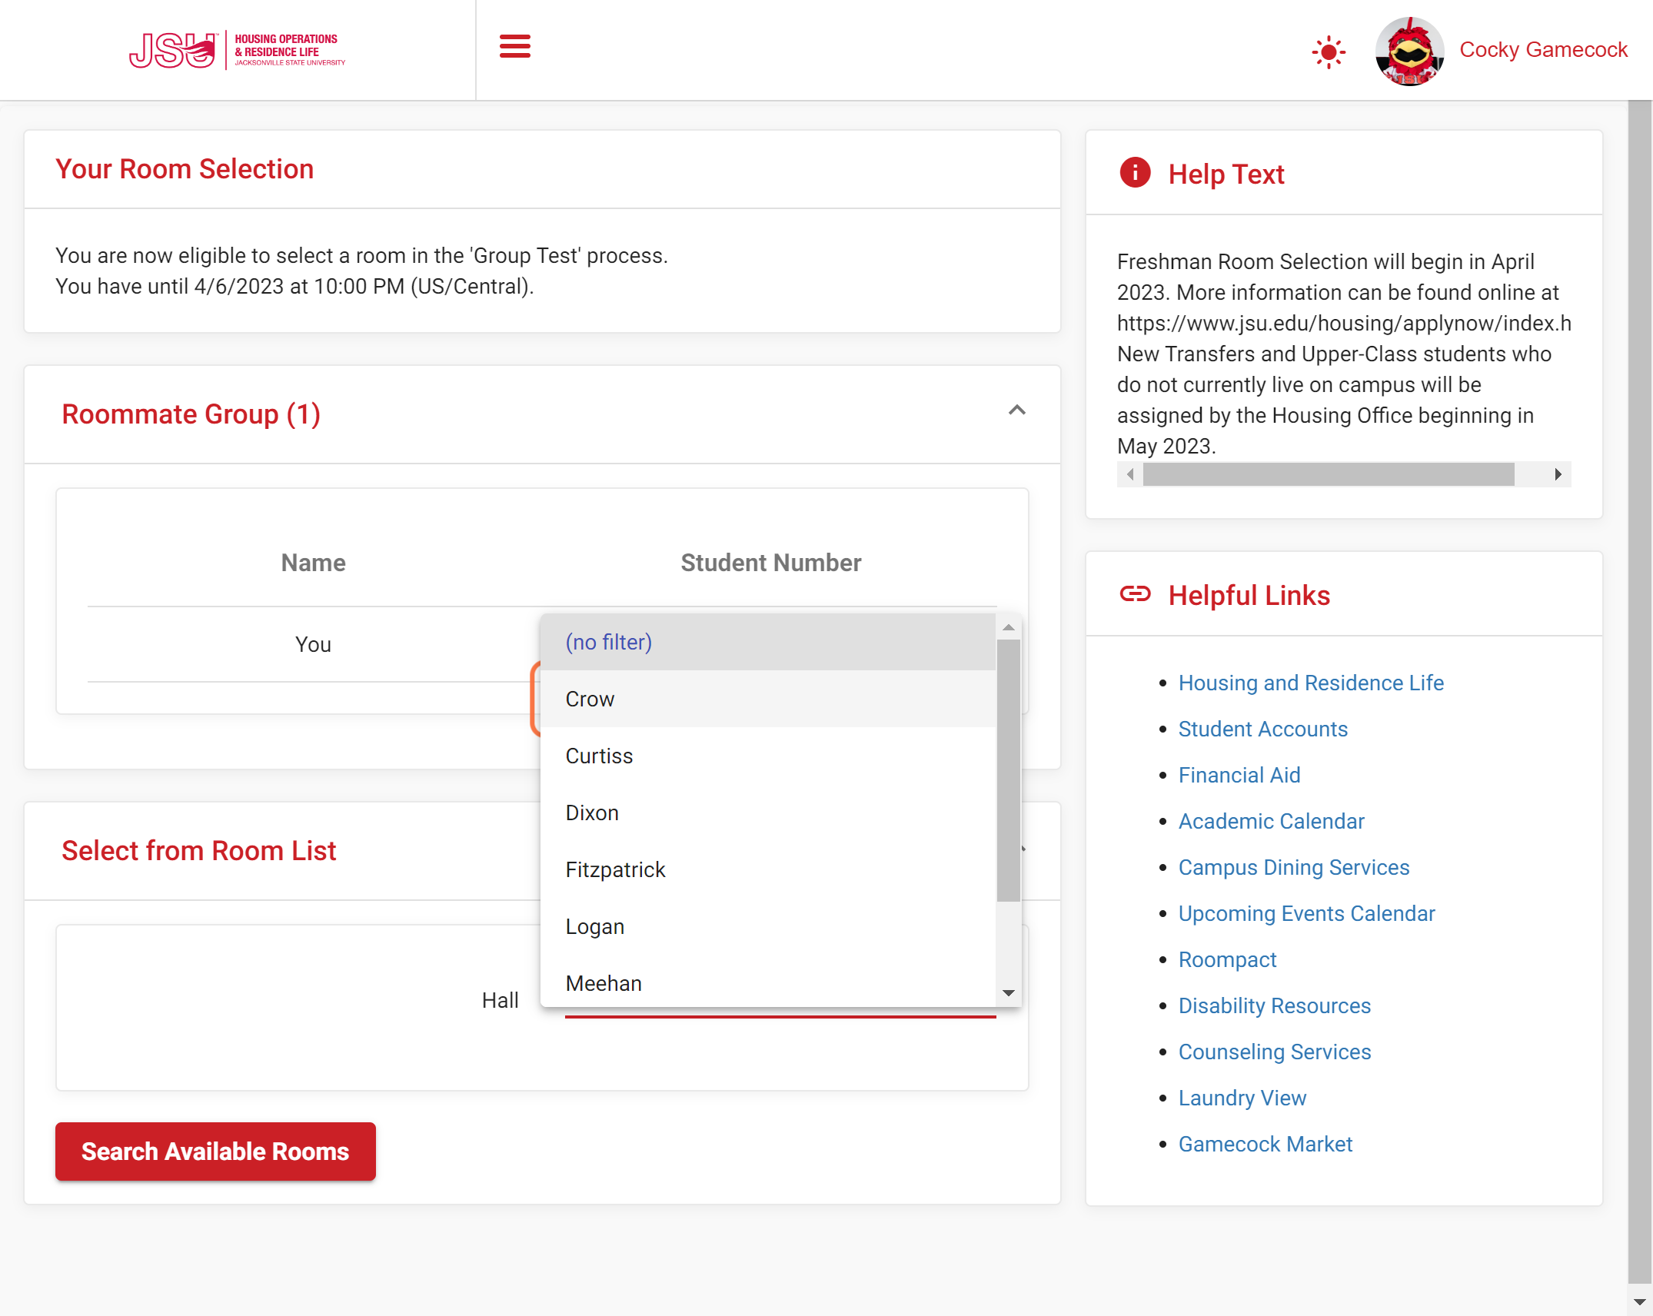Image resolution: width=1653 pixels, height=1316 pixels.
Task: Click the Student Number column header
Action: tap(770, 563)
